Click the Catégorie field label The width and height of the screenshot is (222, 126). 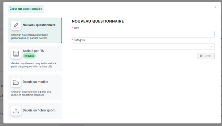pos(80,40)
